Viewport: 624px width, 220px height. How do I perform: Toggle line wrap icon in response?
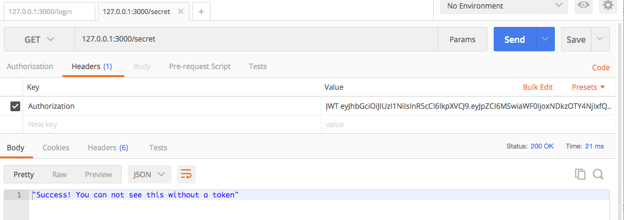click(186, 174)
